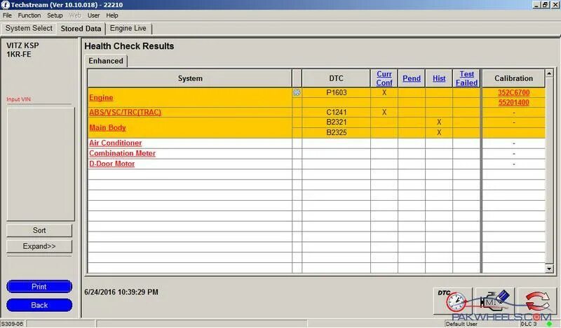Select DTC code B2321
This screenshot has width=561, height=328.
pyautogui.click(x=337, y=122)
